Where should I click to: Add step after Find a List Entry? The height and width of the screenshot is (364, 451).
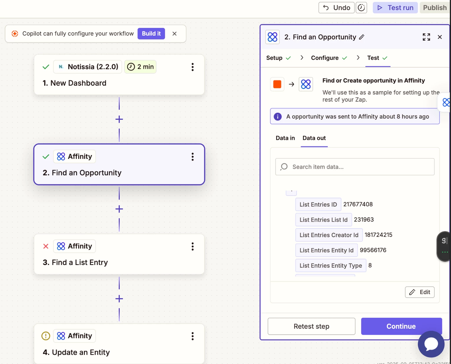tap(119, 299)
